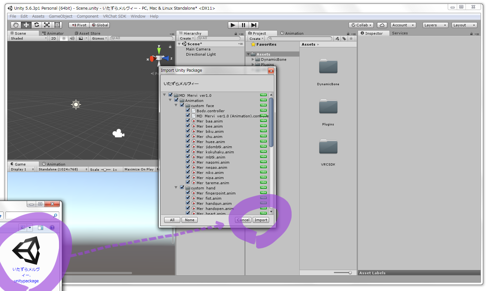
Task: Click the red X axis on gizmo
Action: (x=152, y=59)
